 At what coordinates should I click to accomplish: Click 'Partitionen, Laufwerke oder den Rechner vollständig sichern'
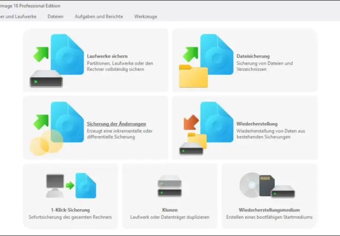120,66
